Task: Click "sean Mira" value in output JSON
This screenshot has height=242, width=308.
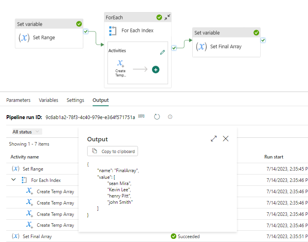Action: tap(119, 183)
